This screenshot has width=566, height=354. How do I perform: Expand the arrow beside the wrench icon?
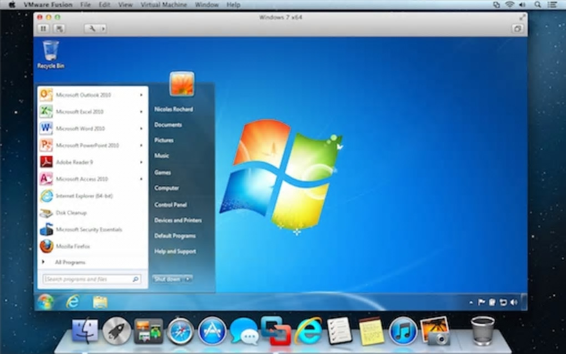(103, 28)
